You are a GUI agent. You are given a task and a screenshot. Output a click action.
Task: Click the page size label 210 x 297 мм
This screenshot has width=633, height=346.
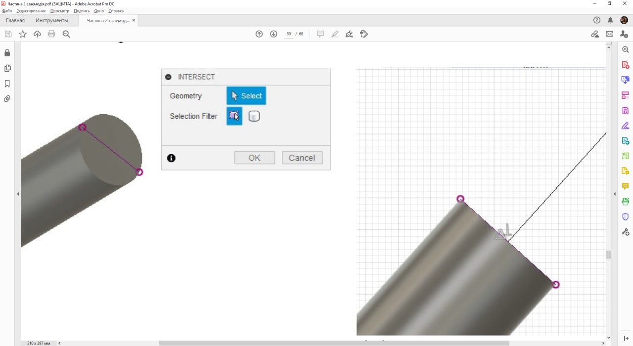click(x=39, y=343)
